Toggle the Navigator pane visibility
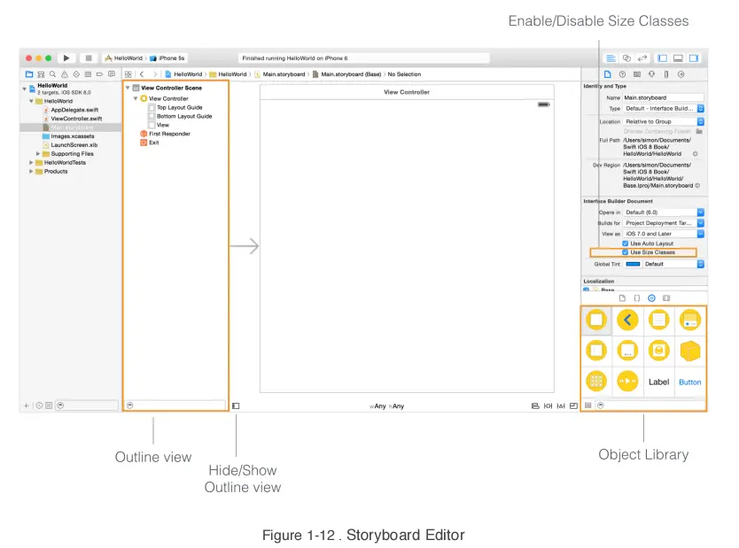Image resolution: width=739 pixels, height=548 pixels. pos(662,58)
